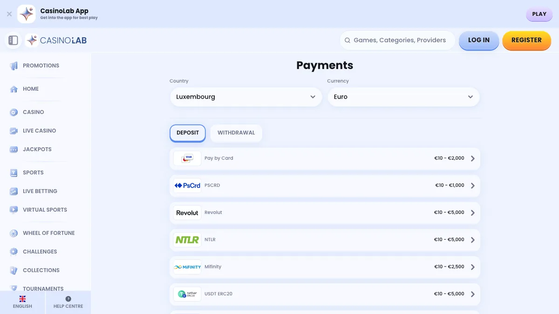Click the MiFinity payment logo
559x314 pixels.
click(187, 267)
